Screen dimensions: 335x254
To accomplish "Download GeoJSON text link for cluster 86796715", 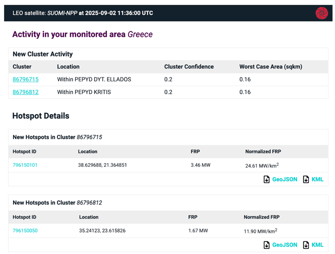I will [284, 179].
